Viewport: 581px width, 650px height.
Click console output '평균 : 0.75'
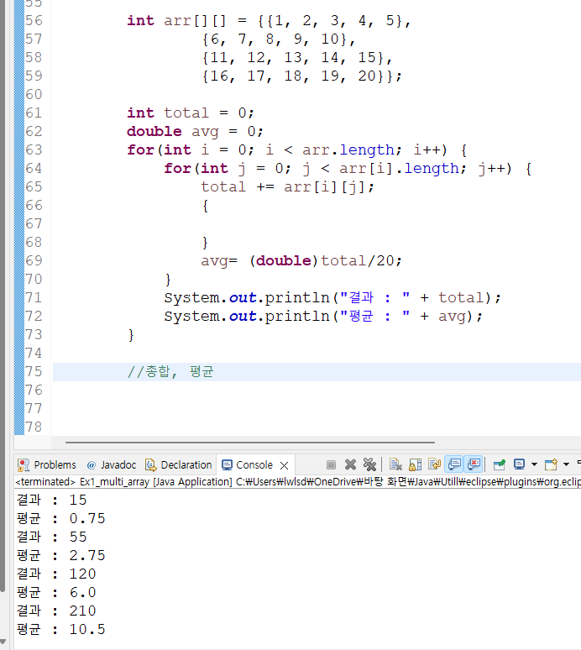[61, 519]
